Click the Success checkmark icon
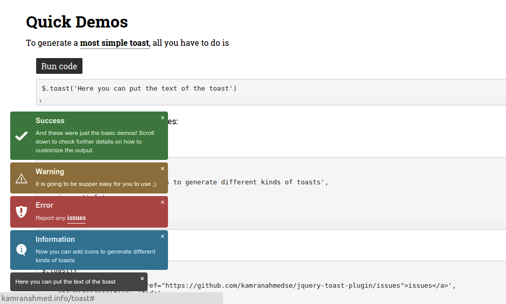506x304 pixels. [21, 136]
